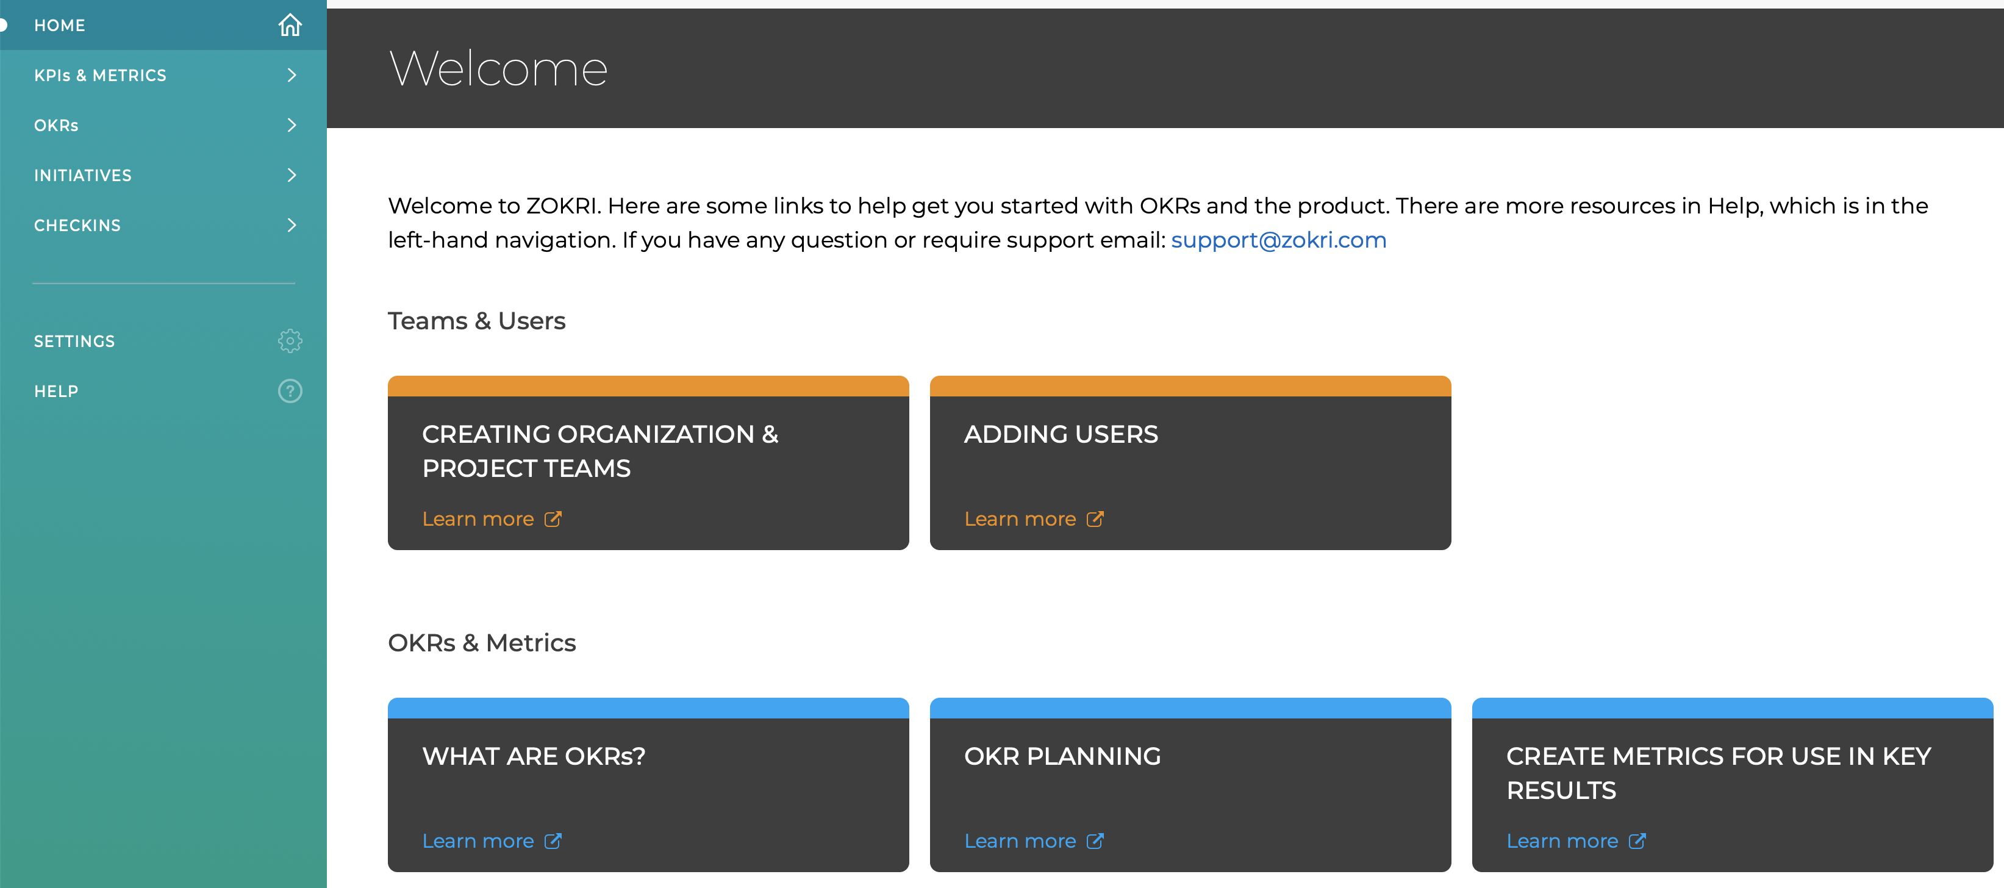Screen dimensions: 2004x888
Task: Click external link icon under What Are OKRs card
Action: 553,841
